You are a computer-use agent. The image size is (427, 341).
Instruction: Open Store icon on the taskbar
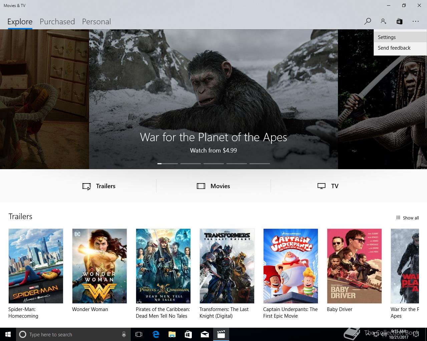(x=188, y=334)
